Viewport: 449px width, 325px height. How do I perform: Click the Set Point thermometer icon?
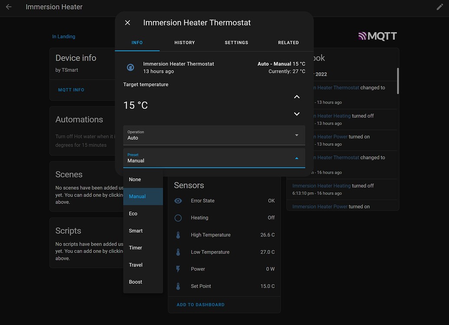[178, 286]
